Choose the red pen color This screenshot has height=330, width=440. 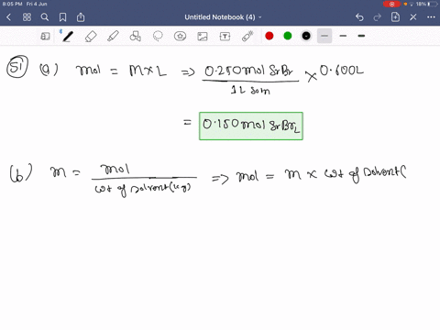pyautogui.click(x=269, y=36)
